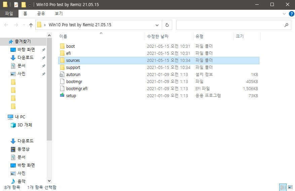The height and width of the screenshot is (191, 295).
Task: Select the support folder icon
Action: 62,67
